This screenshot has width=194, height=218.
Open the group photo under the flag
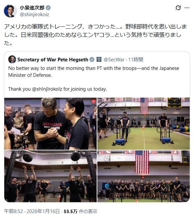point(143,176)
